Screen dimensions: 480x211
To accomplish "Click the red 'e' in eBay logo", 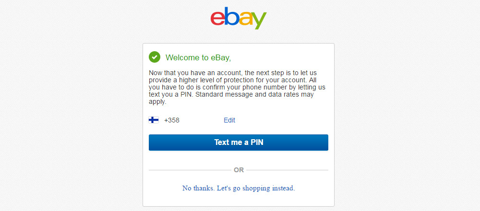I will [217, 19].
